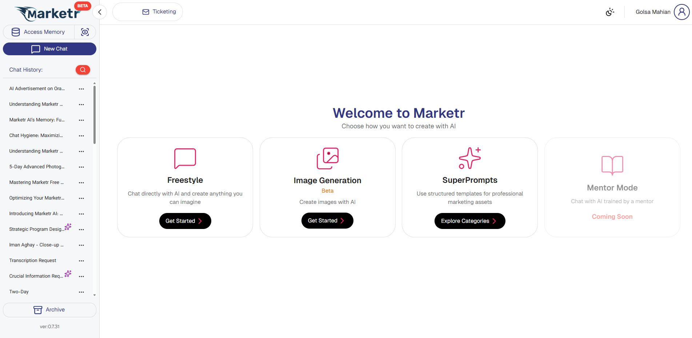Open chat 'Strategic Program Desig...'
The image size is (692, 338).
pos(36,229)
